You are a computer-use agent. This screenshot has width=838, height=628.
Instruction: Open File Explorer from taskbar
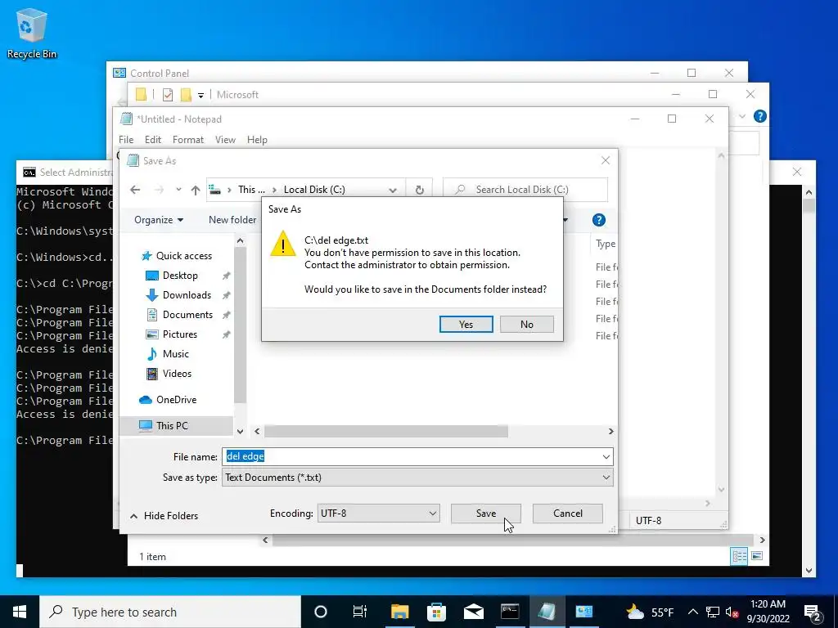tap(399, 612)
